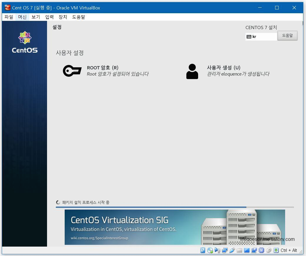Click the optical disc status icon
306x256 pixels.
tap(210, 250)
